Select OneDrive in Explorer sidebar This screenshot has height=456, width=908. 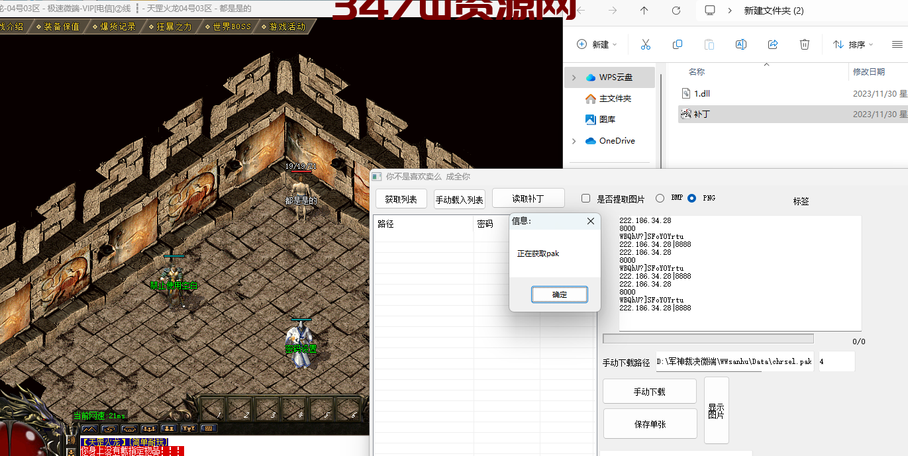[609, 141]
